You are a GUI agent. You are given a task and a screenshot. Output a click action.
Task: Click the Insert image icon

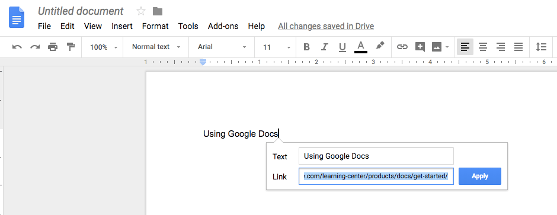437,47
